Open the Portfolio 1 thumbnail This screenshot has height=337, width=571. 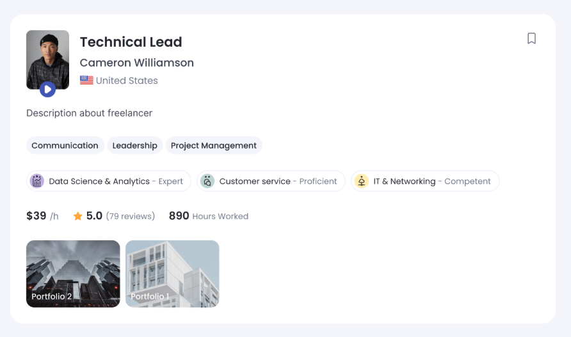[x=172, y=274]
